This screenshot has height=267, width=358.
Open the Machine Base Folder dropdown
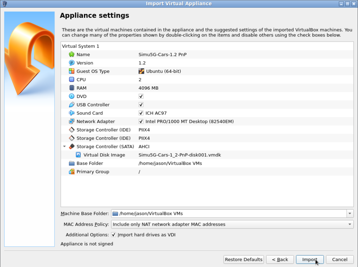coord(350,213)
